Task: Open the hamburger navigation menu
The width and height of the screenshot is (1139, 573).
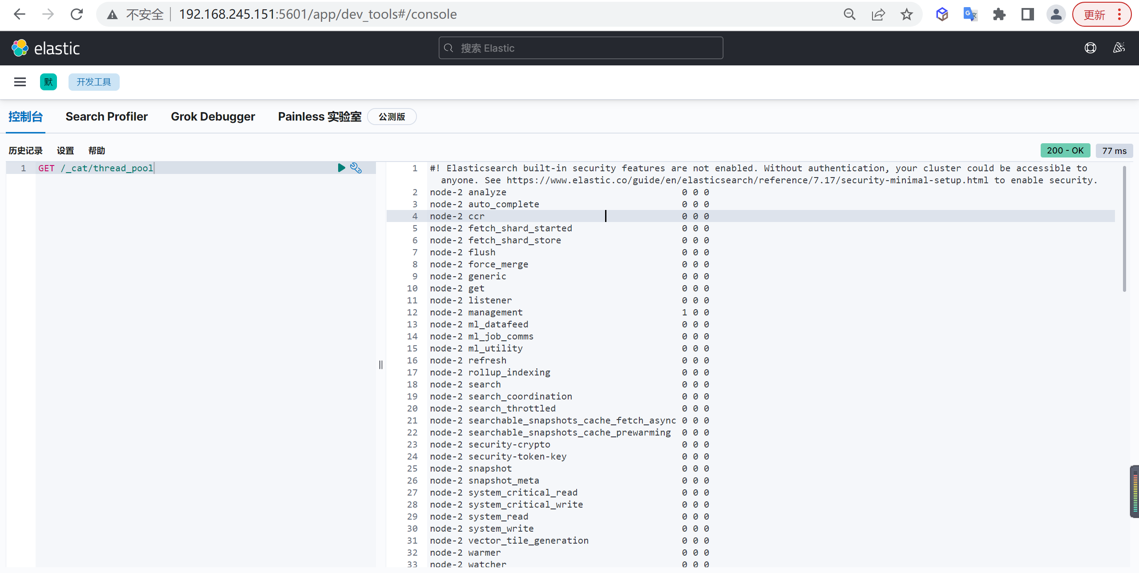Action: pyautogui.click(x=20, y=82)
